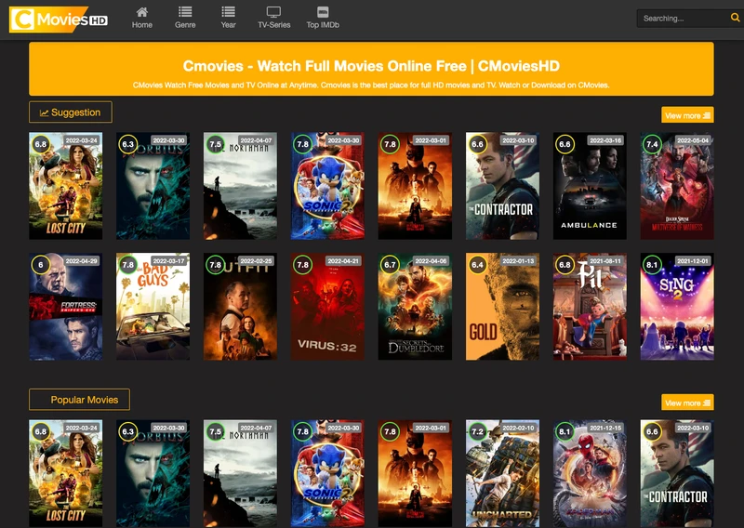Open the Virus:32 movie poster
The image size is (744, 528).
click(327, 307)
